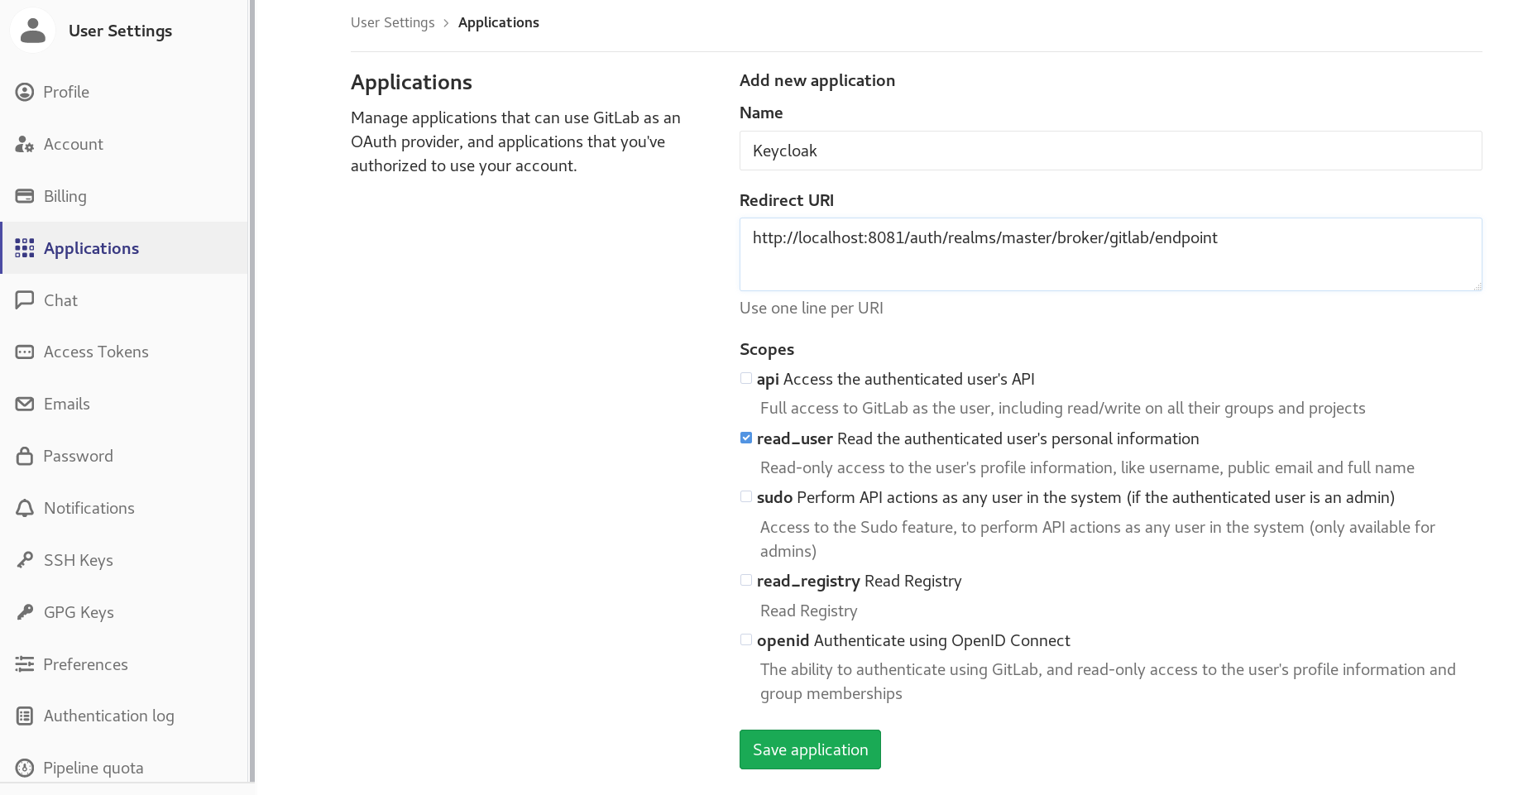
Task: Select the Profile icon in the sidebar
Action: tap(24, 92)
